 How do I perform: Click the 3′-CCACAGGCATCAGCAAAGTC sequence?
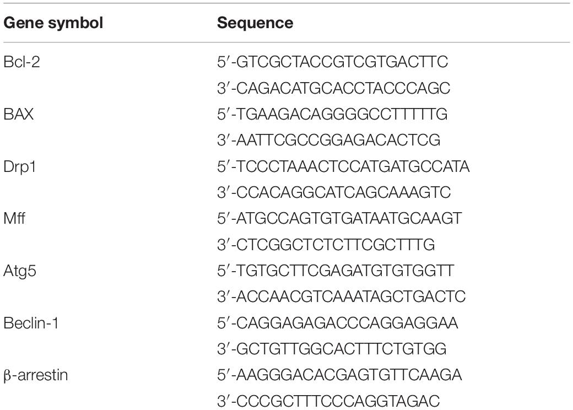(334, 192)
